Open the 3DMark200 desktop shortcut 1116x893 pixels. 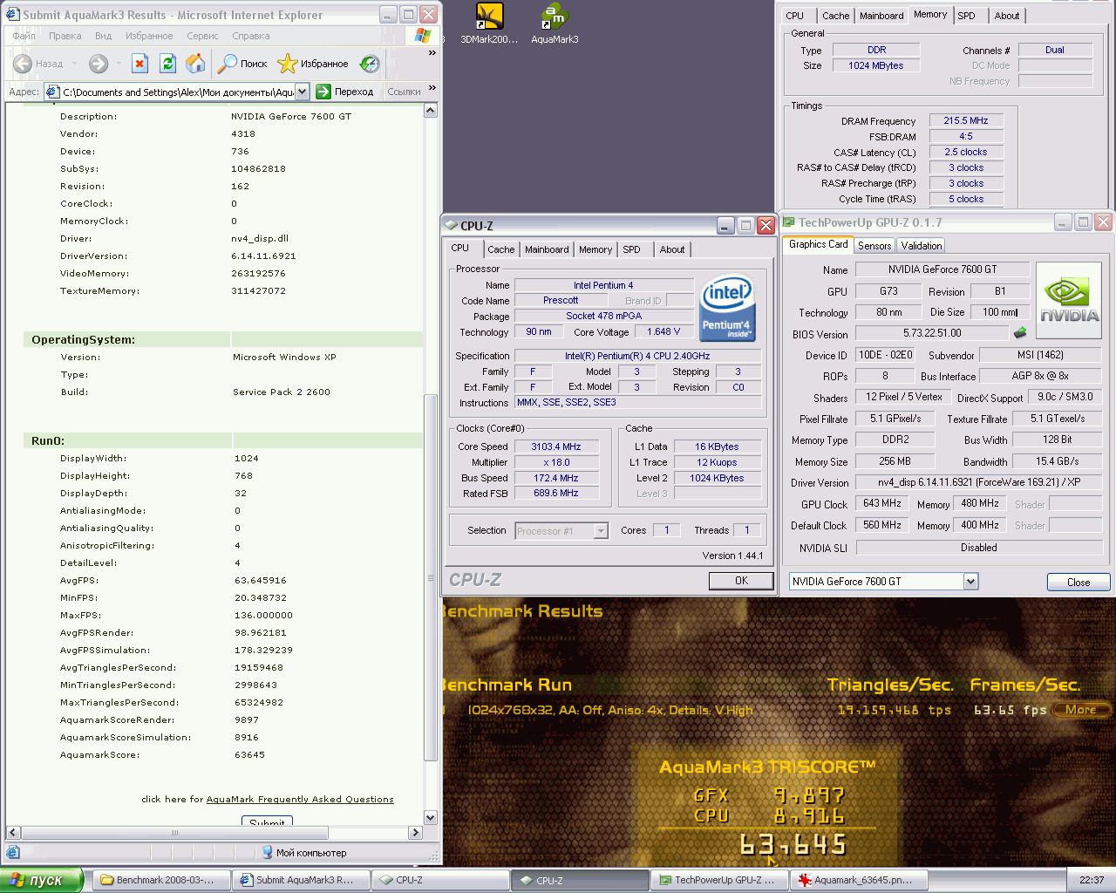(x=489, y=23)
